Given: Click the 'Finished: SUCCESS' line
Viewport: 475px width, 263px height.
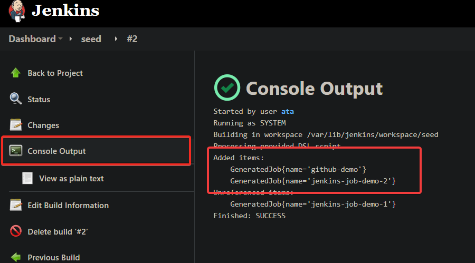Looking at the screenshot, I should (x=249, y=216).
